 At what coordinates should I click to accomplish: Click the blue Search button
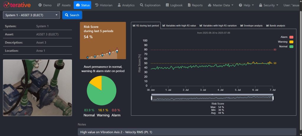(72, 15)
